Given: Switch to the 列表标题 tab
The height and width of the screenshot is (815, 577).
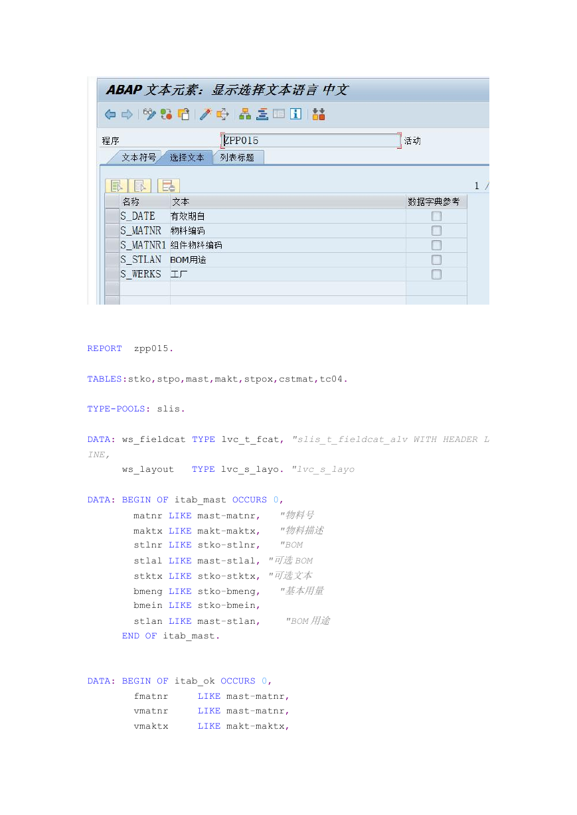Looking at the screenshot, I should pyautogui.click(x=237, y=157).
